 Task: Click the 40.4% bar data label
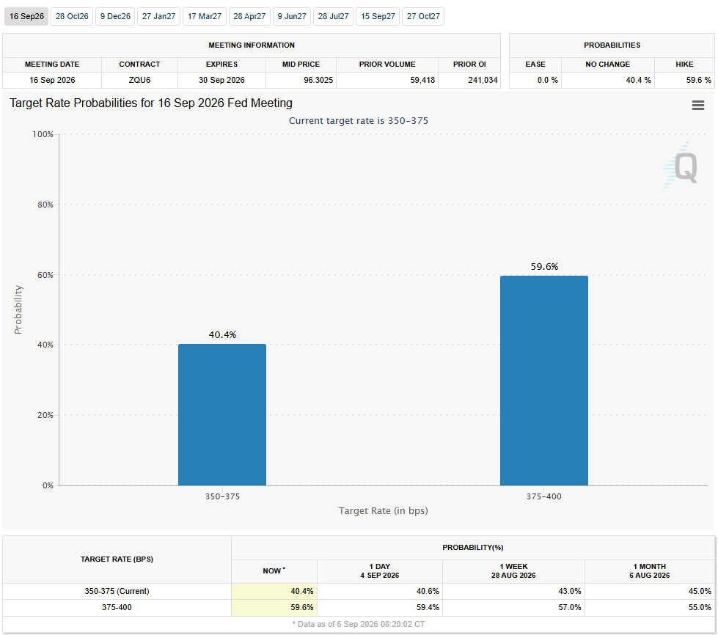click(x=222, y=334)
